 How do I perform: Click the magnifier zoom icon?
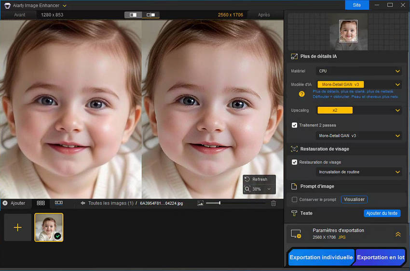tap(247, 189)
